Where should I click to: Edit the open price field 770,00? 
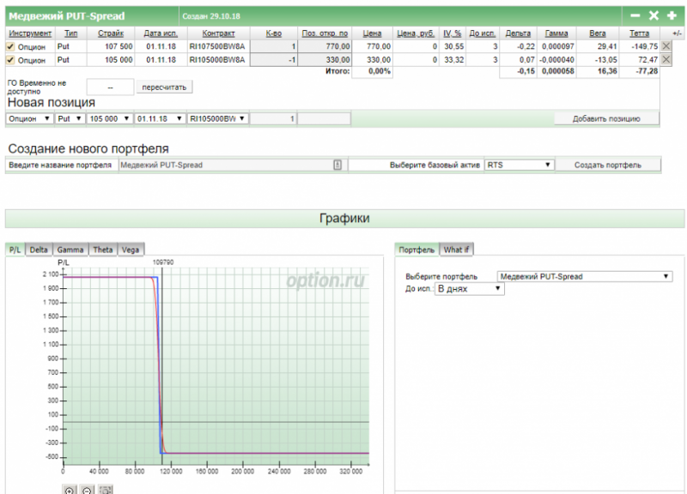(x=325, y=46)
